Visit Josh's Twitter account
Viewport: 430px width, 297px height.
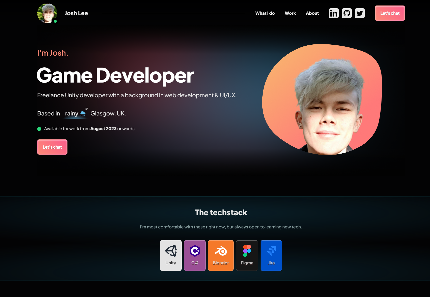(360, 13)
